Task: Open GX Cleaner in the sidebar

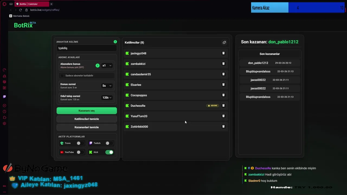Action: point(4,76)
